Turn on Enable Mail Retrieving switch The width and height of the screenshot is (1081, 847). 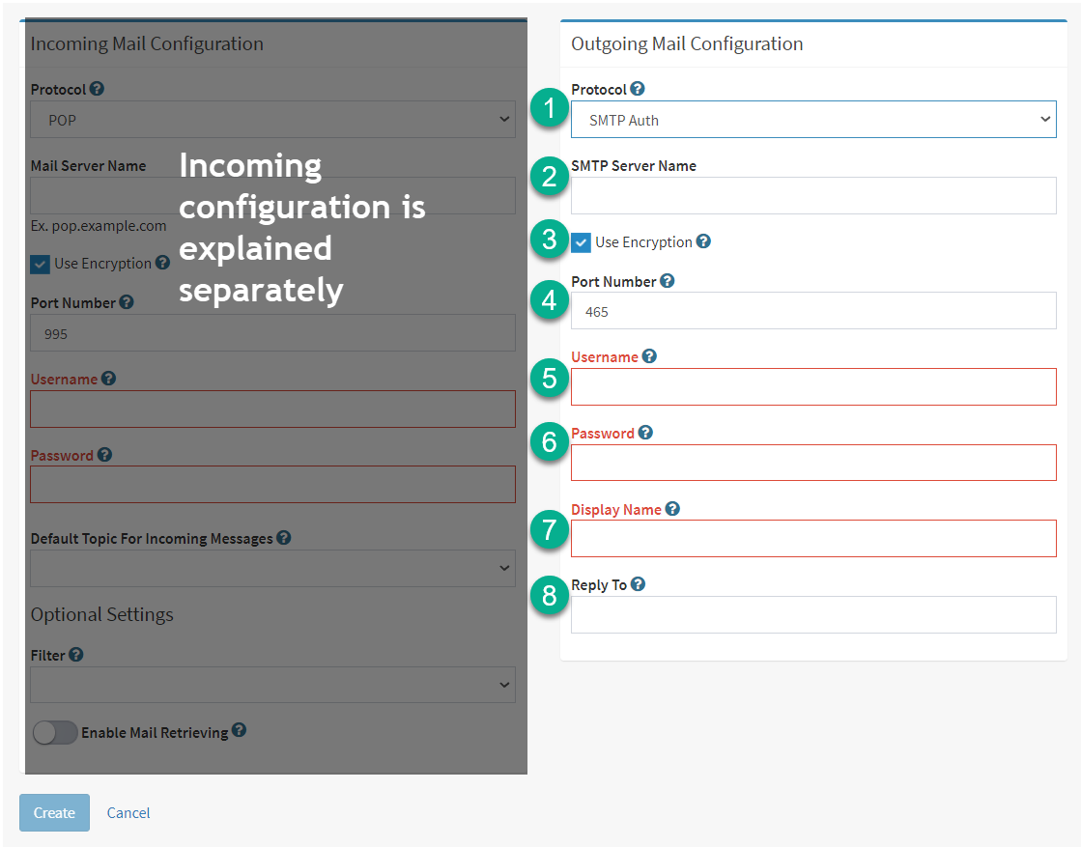pyautogui.click(x=55, y=733)
